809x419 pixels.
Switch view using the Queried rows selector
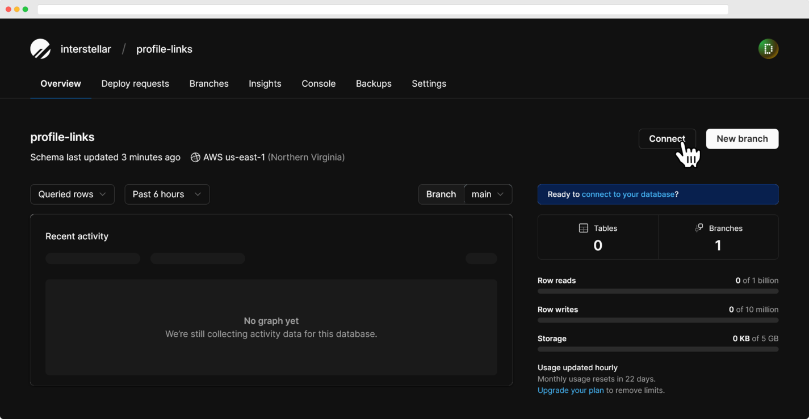pos(72,194)
